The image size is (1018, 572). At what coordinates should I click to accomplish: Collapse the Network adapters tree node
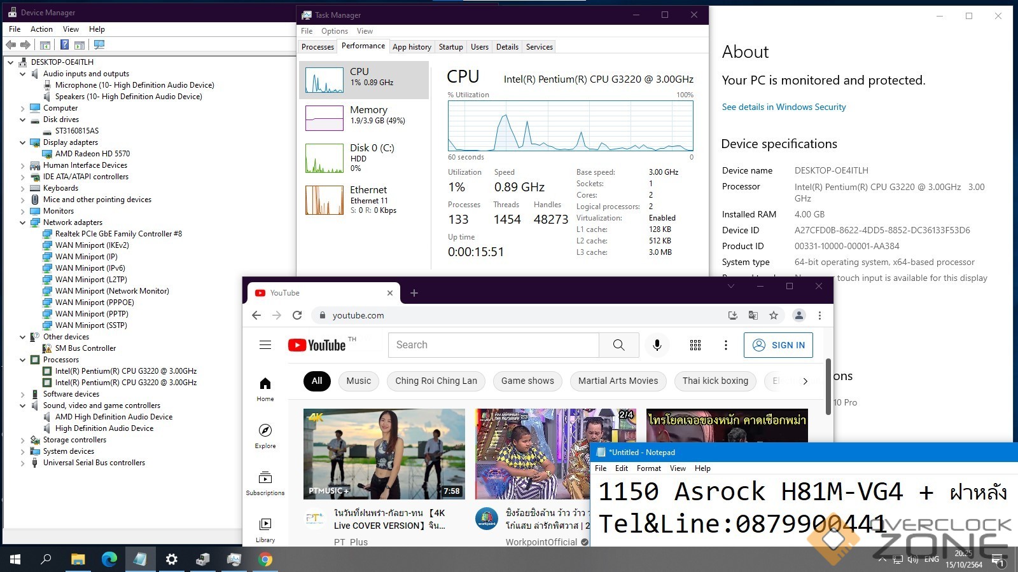pyautogui.click(x=23, y=222)
